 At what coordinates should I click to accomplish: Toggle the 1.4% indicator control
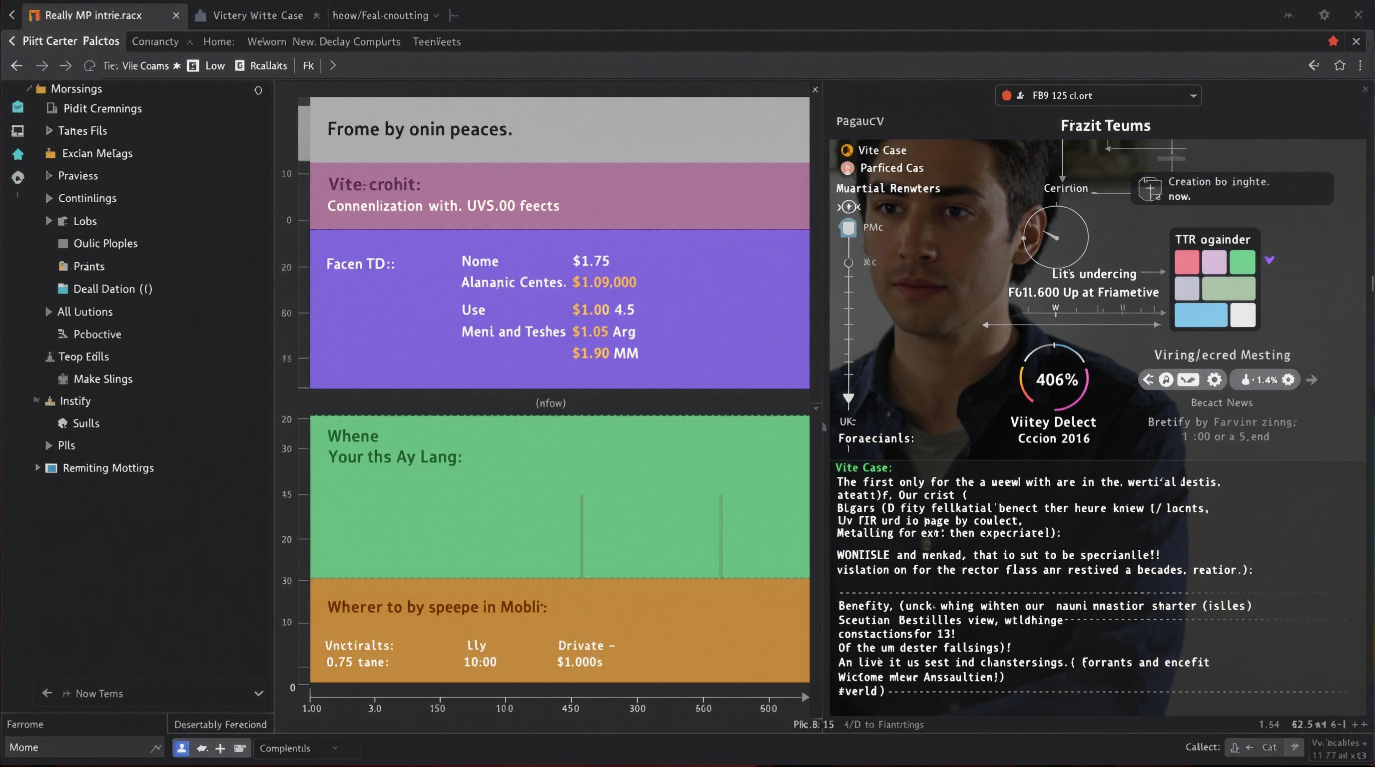click(x=1265, y=379)
